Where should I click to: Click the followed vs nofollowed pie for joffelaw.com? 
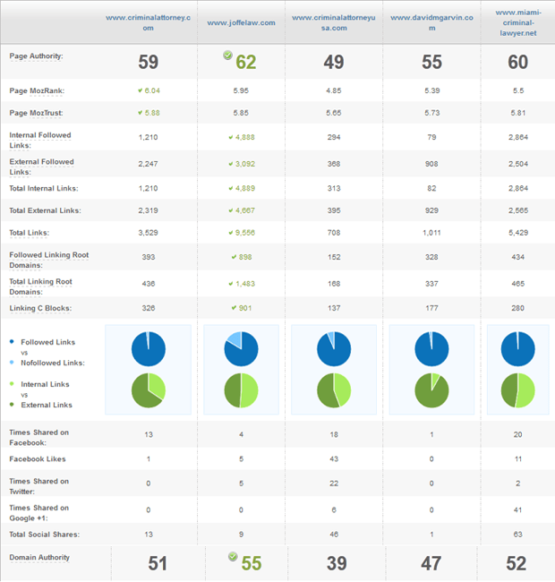point(241,349)
